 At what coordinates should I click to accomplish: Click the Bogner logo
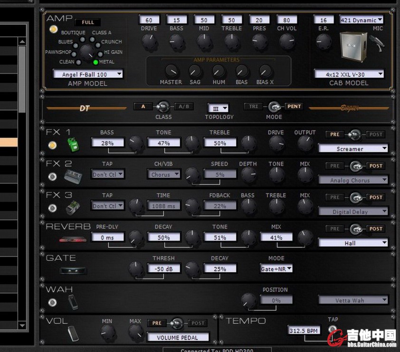(350, 108)
